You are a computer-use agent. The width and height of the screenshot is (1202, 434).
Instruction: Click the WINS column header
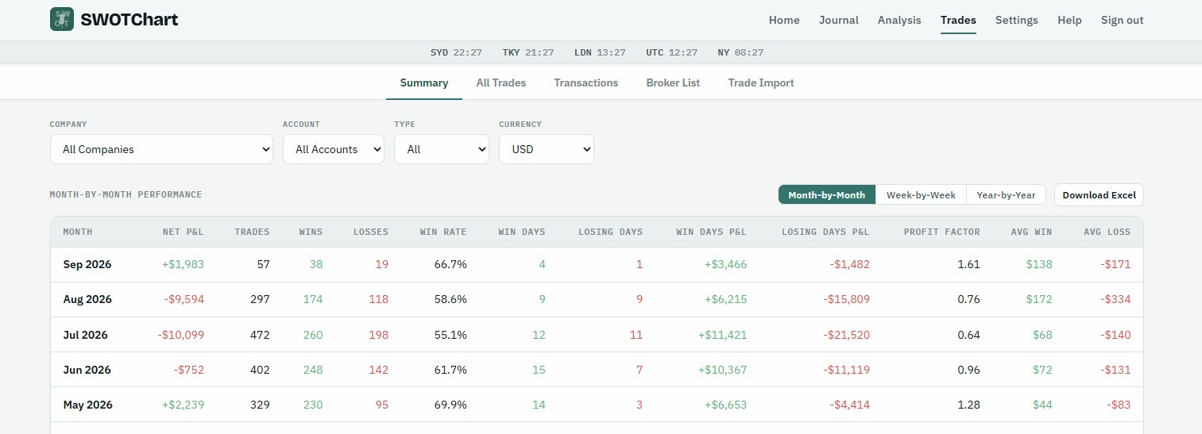tap(311, 232)
